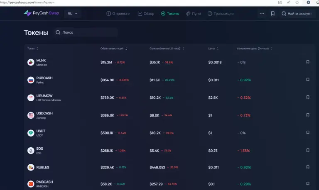Open the three-dots more menu

(262, 14)
